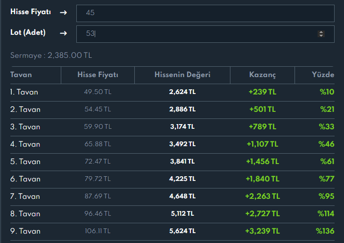Screen dimensions: 344x243
Task: Click the 96.46 TL price cell
Action: (x=98, y=213)
